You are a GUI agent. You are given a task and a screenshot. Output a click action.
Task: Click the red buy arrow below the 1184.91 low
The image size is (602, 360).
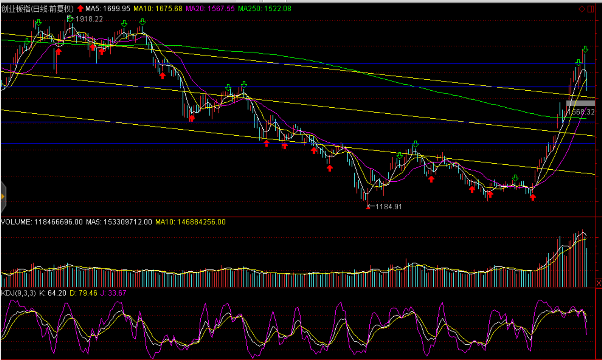(368, 207)
